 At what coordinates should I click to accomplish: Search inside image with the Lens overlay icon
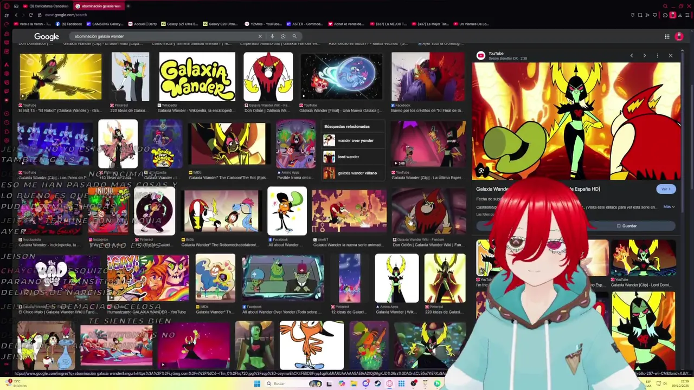point(481,171)
